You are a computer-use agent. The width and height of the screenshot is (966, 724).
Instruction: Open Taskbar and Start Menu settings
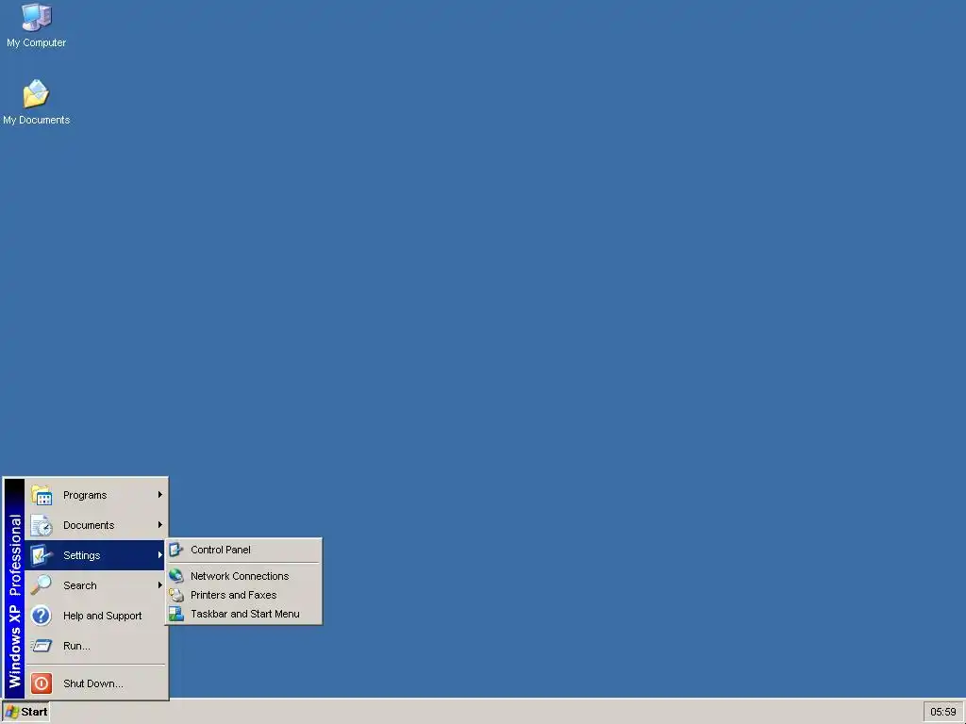pyautogui.click(x=243, y=614)
